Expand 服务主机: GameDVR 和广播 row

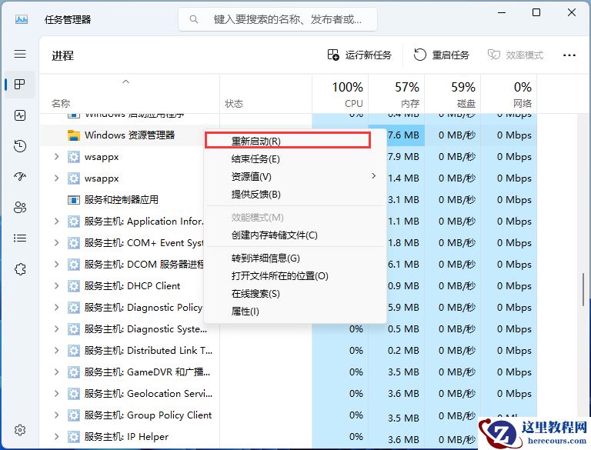click(x=56, y=372)
